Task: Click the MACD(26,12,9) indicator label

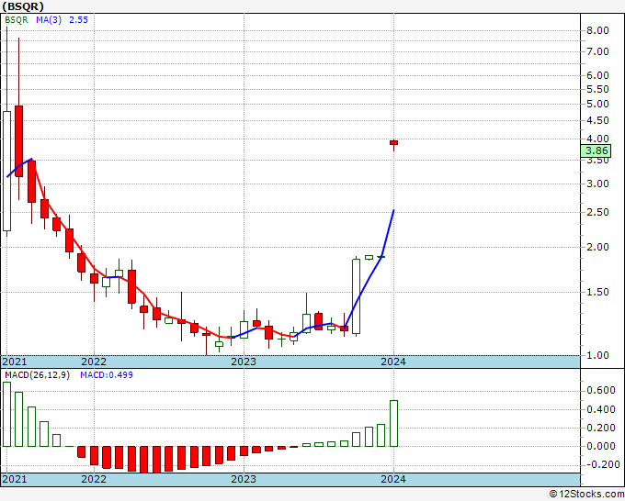Action: tap(37, 375)
